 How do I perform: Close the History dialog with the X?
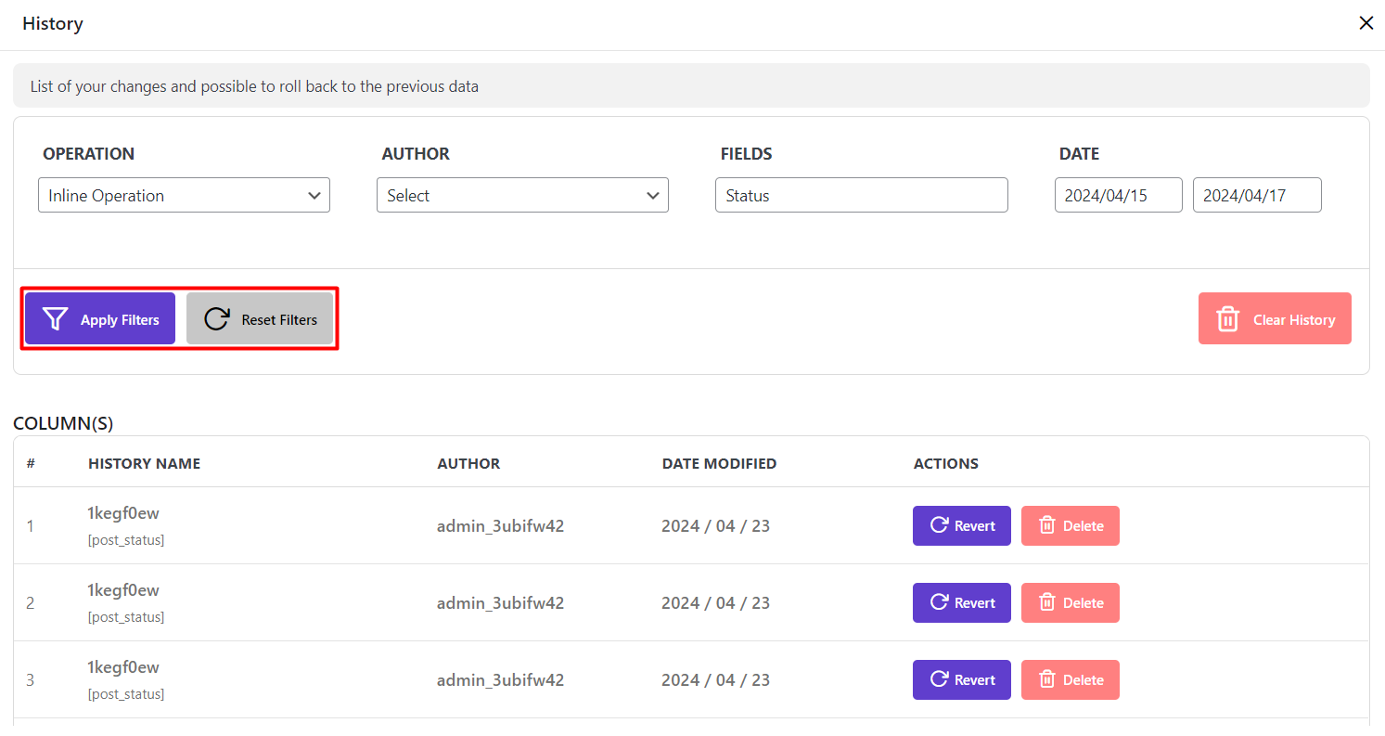(x=1366, y=23)
